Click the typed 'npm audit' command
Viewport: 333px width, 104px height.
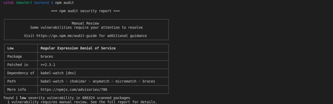click(x=65, y=3)
